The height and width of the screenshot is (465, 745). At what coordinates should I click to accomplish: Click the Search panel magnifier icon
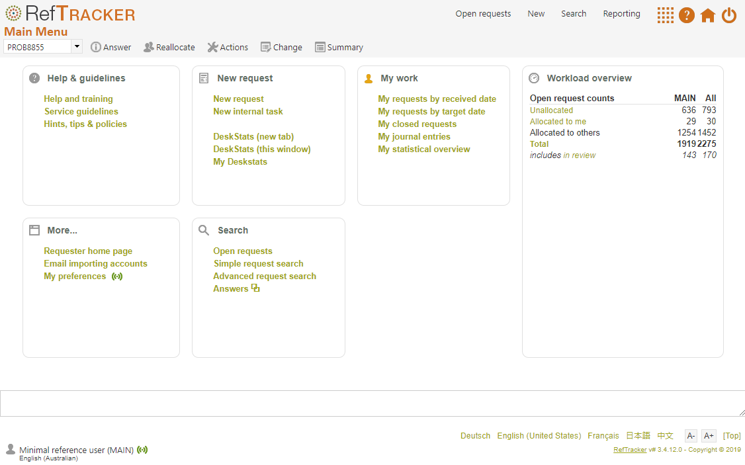pyautogui.click(x=204, y=230)
